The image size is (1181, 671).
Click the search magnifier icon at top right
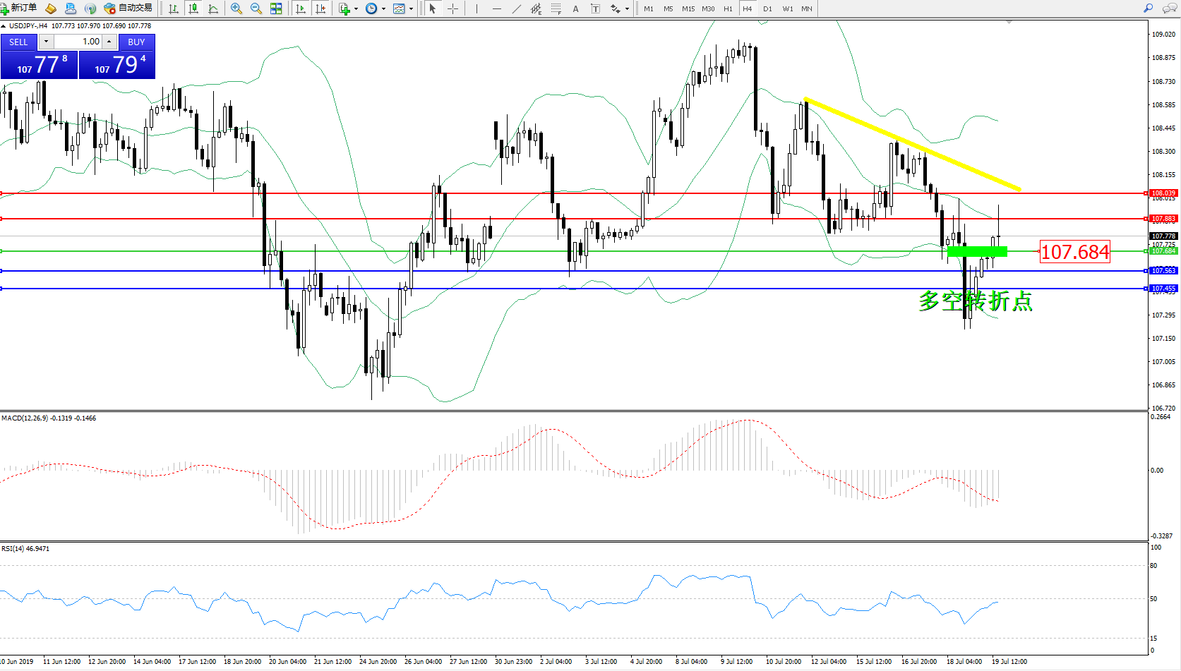[1149, 8]
